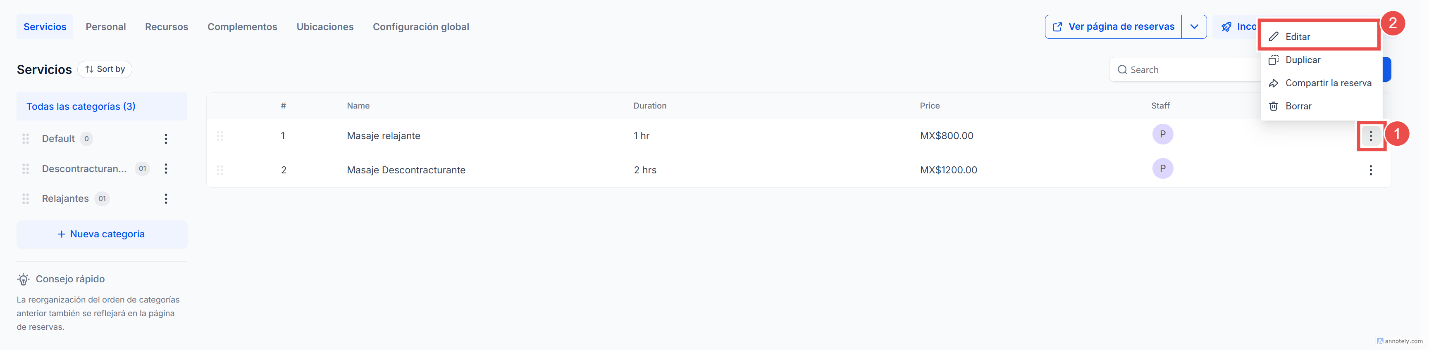Open the Sort by dropdown
The height and width of the screenshot is (350, 1429).
coord(105,69)
